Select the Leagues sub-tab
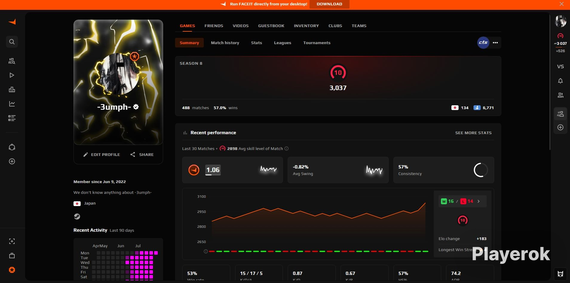 click(283, 43)
